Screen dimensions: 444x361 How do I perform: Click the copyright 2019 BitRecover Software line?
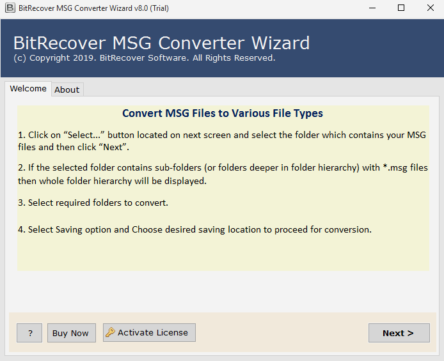145,58
